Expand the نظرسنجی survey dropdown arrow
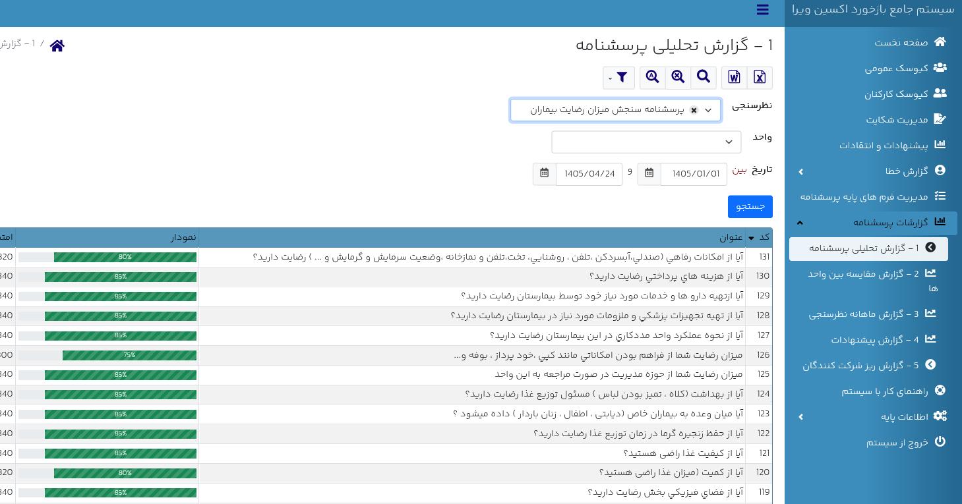The width and height of the screenshot is (962, 504). point(708,111)
